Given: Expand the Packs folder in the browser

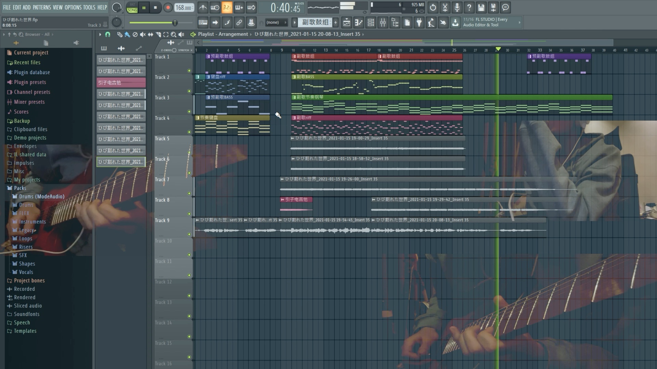Looking at the screenshot, I should (20, 188).
